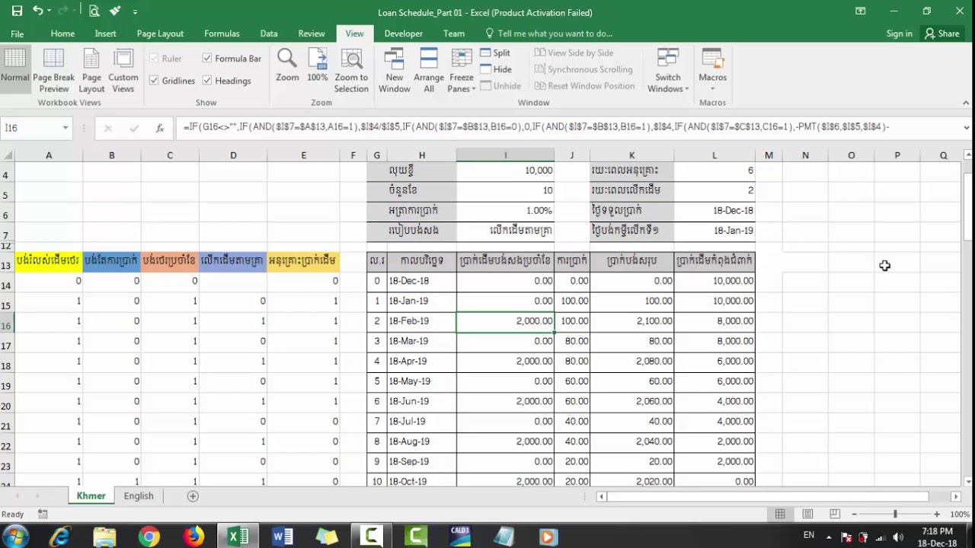
Task: Add a new sheet
Action: (x=193, y=496)
